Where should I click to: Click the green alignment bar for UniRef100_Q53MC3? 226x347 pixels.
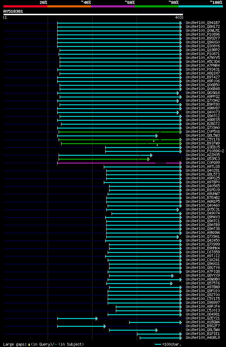click(104, 159)
